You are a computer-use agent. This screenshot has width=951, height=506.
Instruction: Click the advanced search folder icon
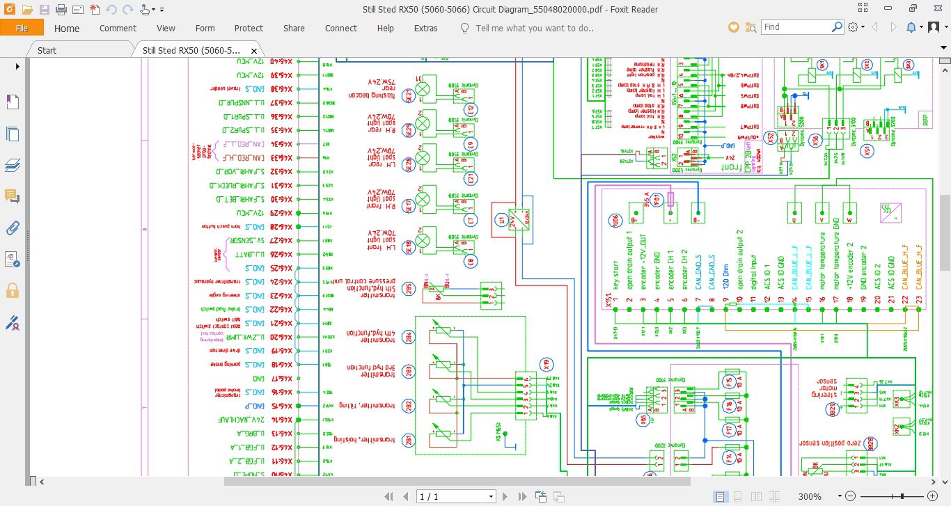click(750, 28)
